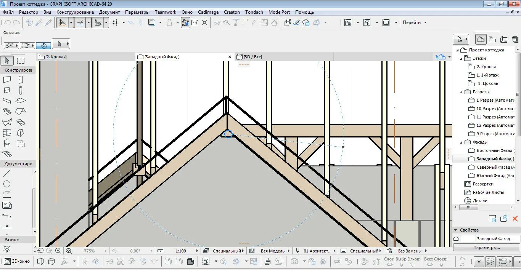Select the Morph tool
This screenshot has height=270, width=521.
[x=21, y=133]
